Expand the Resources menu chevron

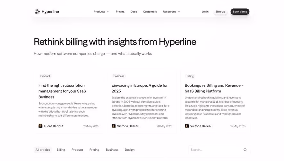(x=179, y=12)
